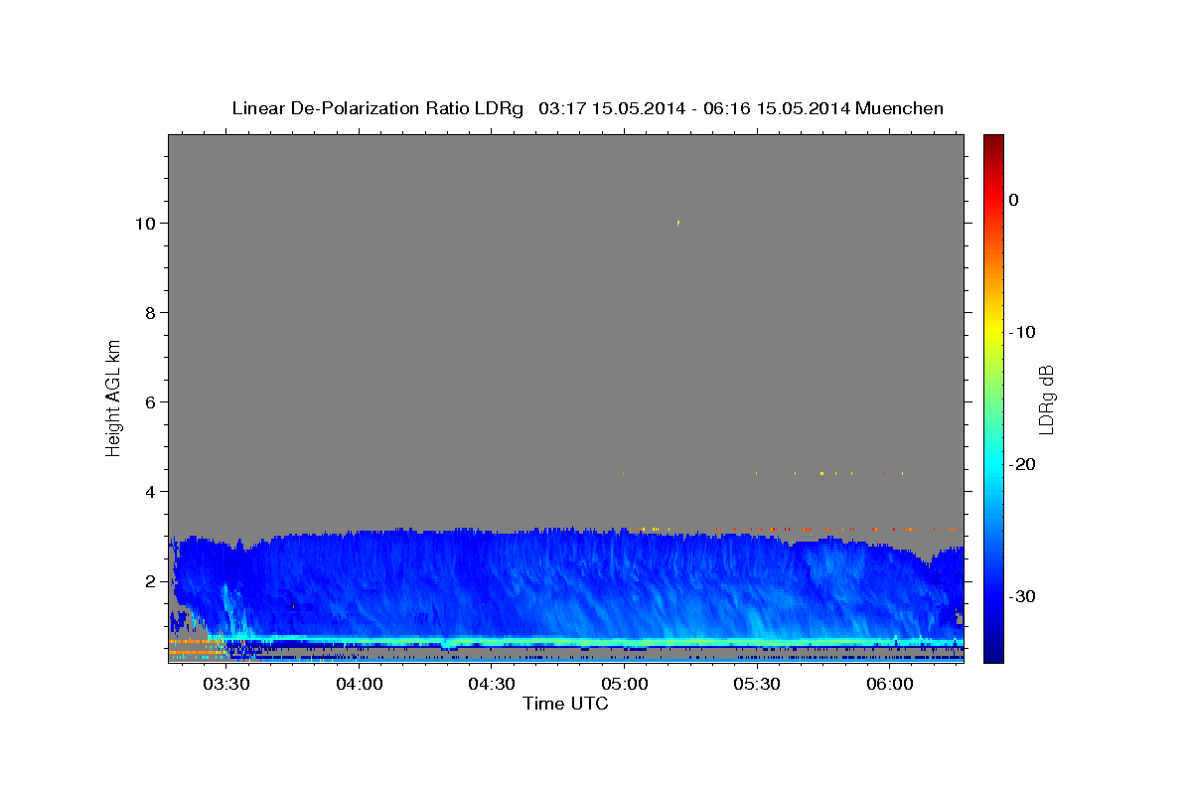Viewport: 1192px width, 795px height.
Task: Click the 10 km height tick label
Action: click(144, 224)
